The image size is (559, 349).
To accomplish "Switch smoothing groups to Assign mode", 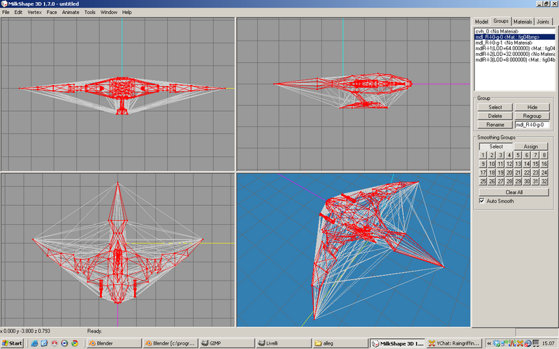I will [x=530, y=147].
